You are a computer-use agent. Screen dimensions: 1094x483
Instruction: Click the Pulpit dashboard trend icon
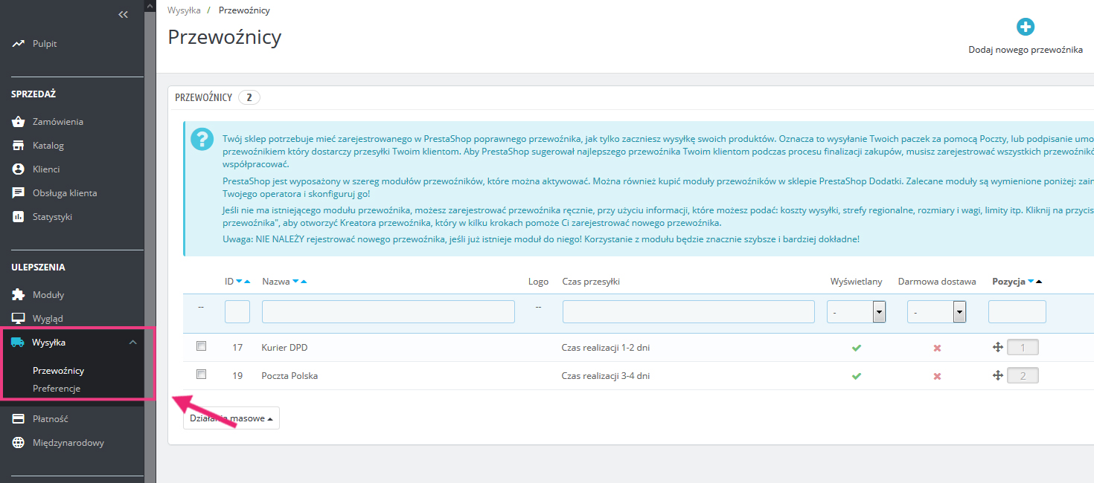coord(19,44)
